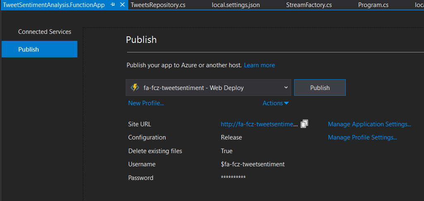Switch to the TweetsRepository.cs tab
The width and height of the screenshot is (424, 201).
(x=158, y=5)
